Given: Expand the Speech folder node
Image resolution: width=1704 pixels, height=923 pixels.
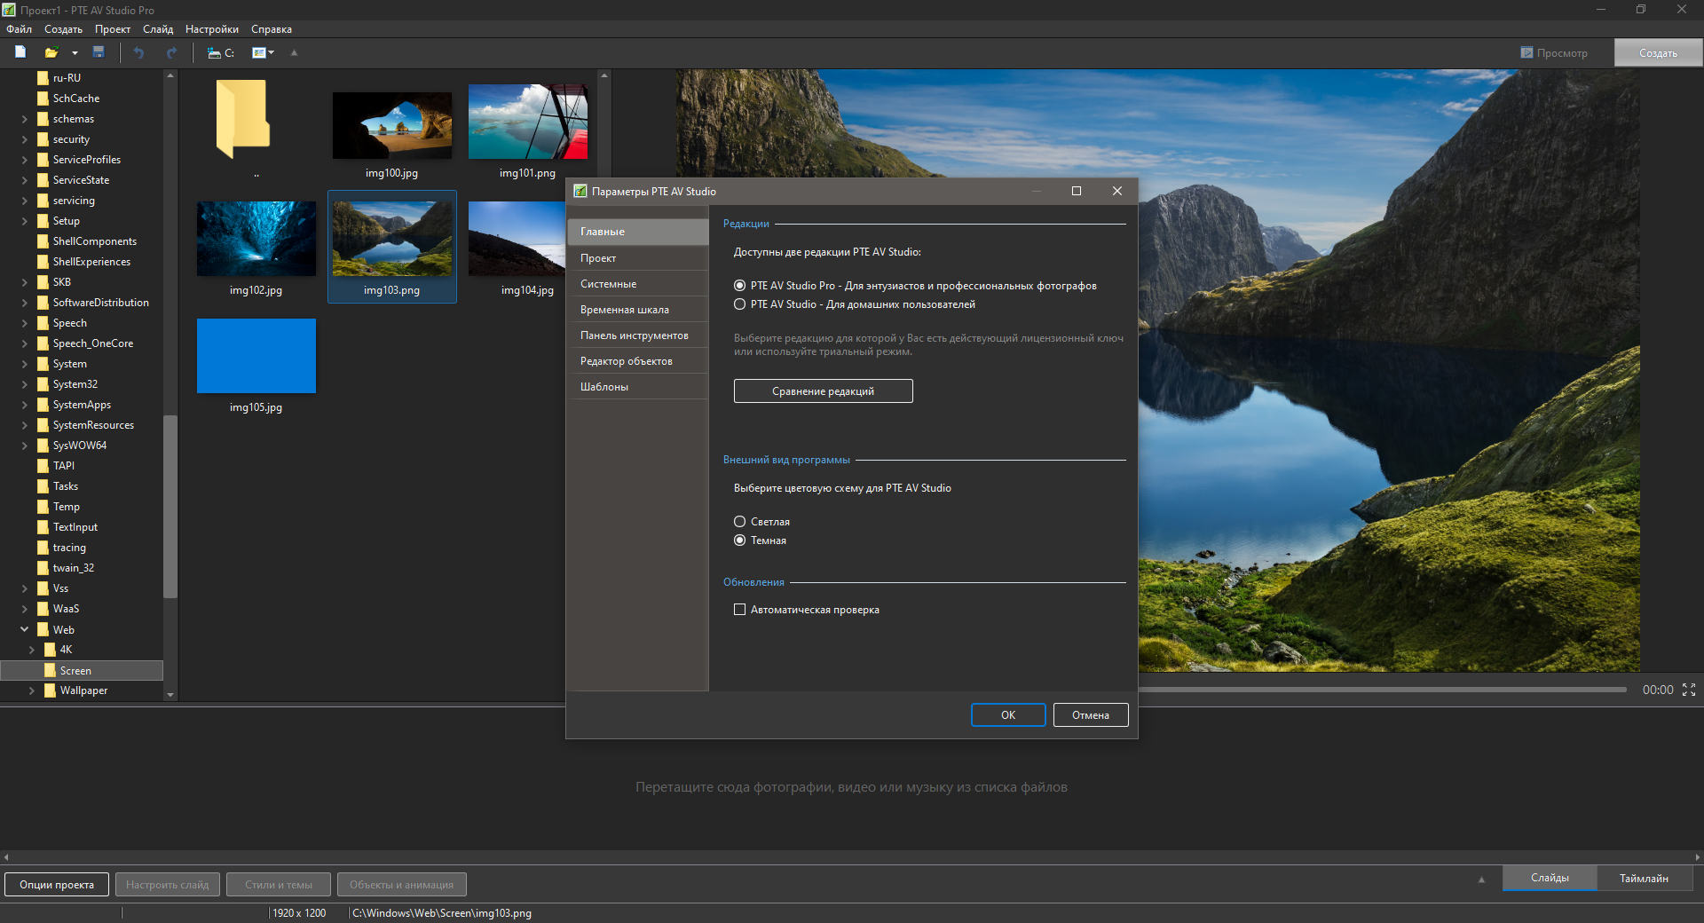Looking at the screenshot, I should click(x=25, y=323).
